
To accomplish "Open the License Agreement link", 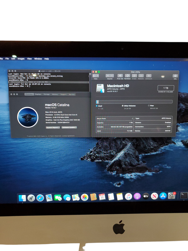I will pos(68,136).
